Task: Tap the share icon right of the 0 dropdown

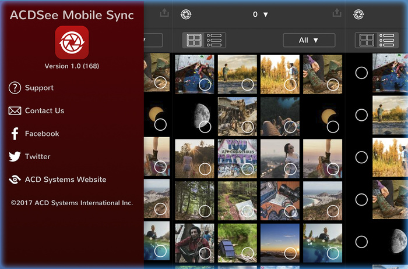Action: pos(337,13)
